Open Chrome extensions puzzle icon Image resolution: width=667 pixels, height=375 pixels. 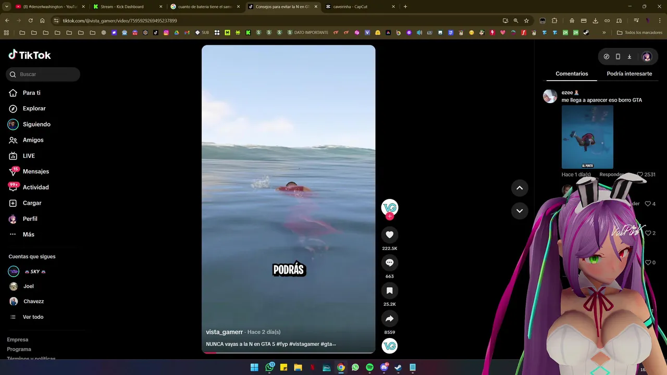tap(554, 21)
